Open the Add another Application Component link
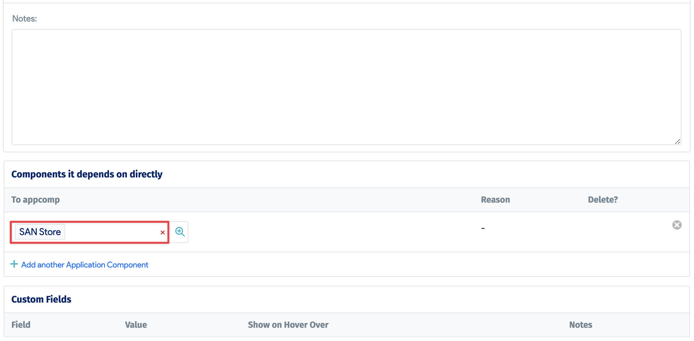 pyautogui.click(x=85, y=265)
